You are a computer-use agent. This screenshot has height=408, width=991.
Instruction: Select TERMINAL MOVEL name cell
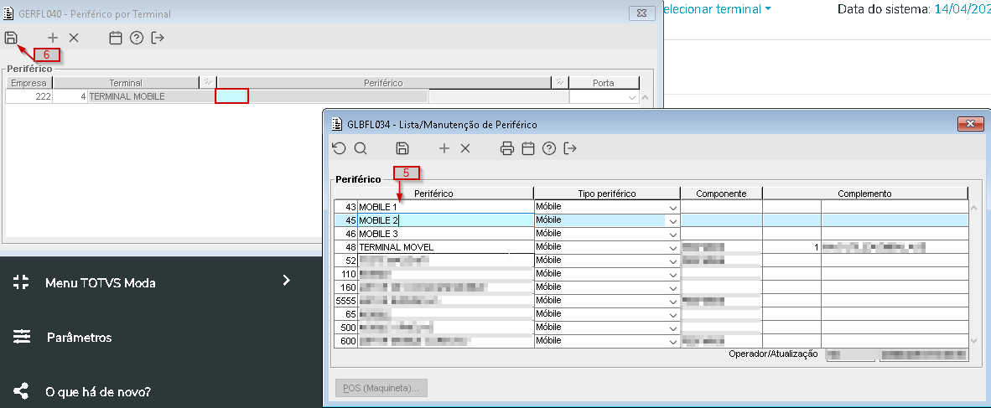coord(445,247)
